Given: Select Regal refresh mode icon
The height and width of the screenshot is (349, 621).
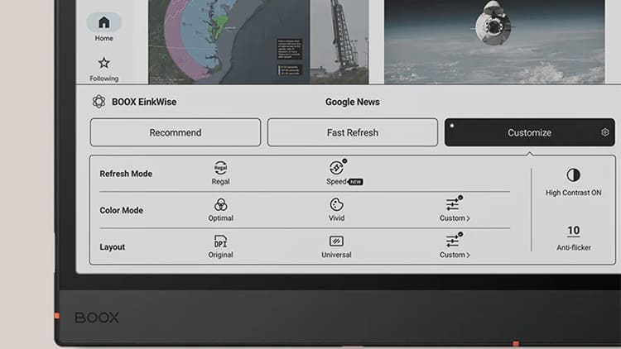Looking at the screenshot, I should click(x=220, y=169).
